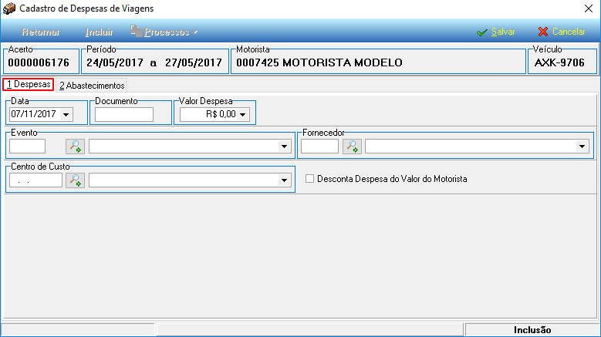Click the Acerto number 0000006176
The height and width of the screenshot is (337, 601).
tap(39, 62)
